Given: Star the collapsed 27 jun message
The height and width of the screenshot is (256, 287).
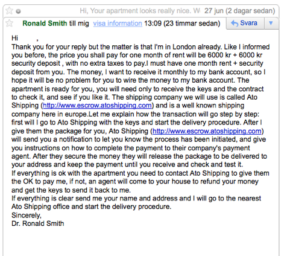Looking at the screenshot, I should pyautogui.click(x=9, y=11).
